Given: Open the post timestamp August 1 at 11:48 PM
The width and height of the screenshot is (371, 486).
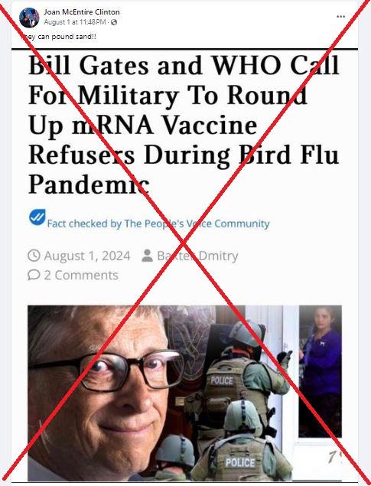Looking at the screenshot, I should 75,22.
